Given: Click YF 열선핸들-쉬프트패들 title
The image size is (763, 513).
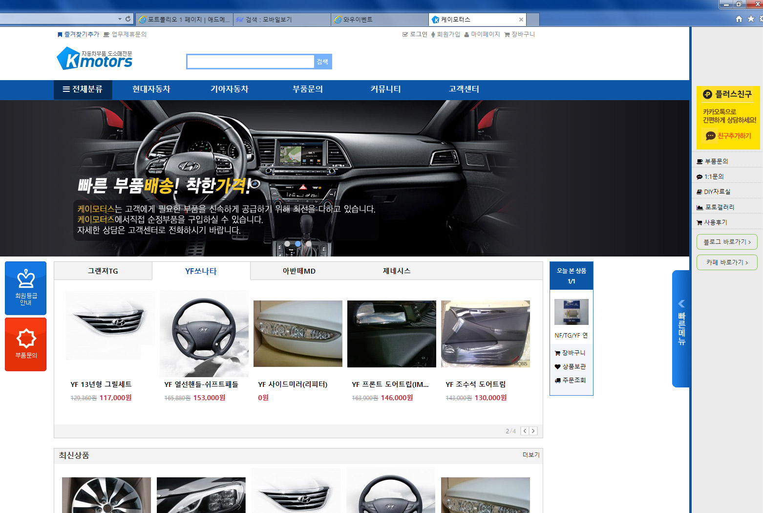Looking at the screenshot, I should point(201,385).
